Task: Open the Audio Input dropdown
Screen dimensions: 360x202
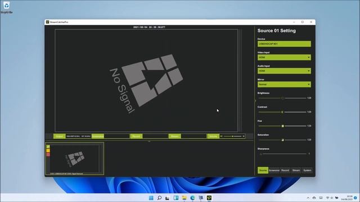Action: point(284,71)
